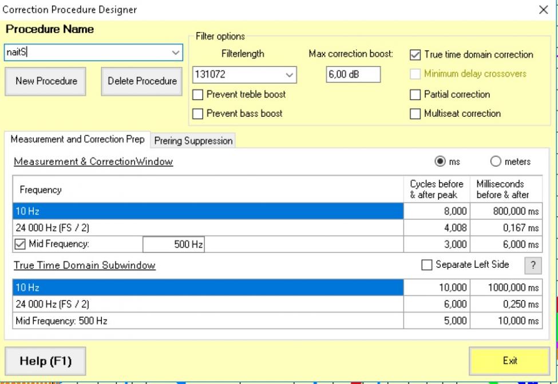
Task: Click the Delete Procedure button
Action: point(142,81)
